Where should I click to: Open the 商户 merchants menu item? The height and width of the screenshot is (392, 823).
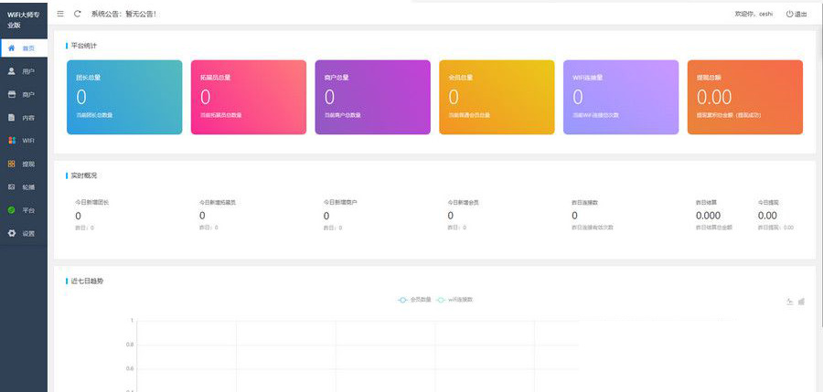point(24,94)
